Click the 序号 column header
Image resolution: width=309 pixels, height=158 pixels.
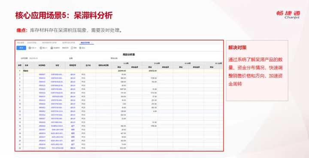coord(19,65)
